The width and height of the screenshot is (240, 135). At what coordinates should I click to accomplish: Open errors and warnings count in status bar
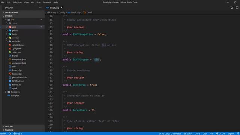coord(18,133)
